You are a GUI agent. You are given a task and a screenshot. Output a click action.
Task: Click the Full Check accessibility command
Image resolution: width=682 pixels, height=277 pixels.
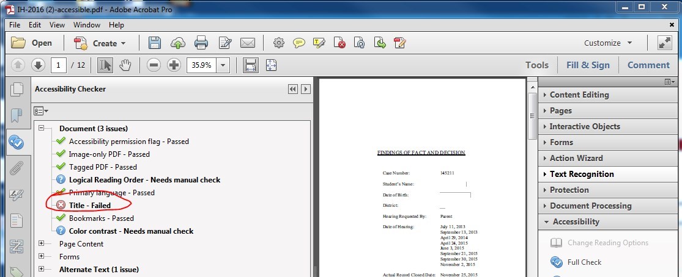(584, 262)
